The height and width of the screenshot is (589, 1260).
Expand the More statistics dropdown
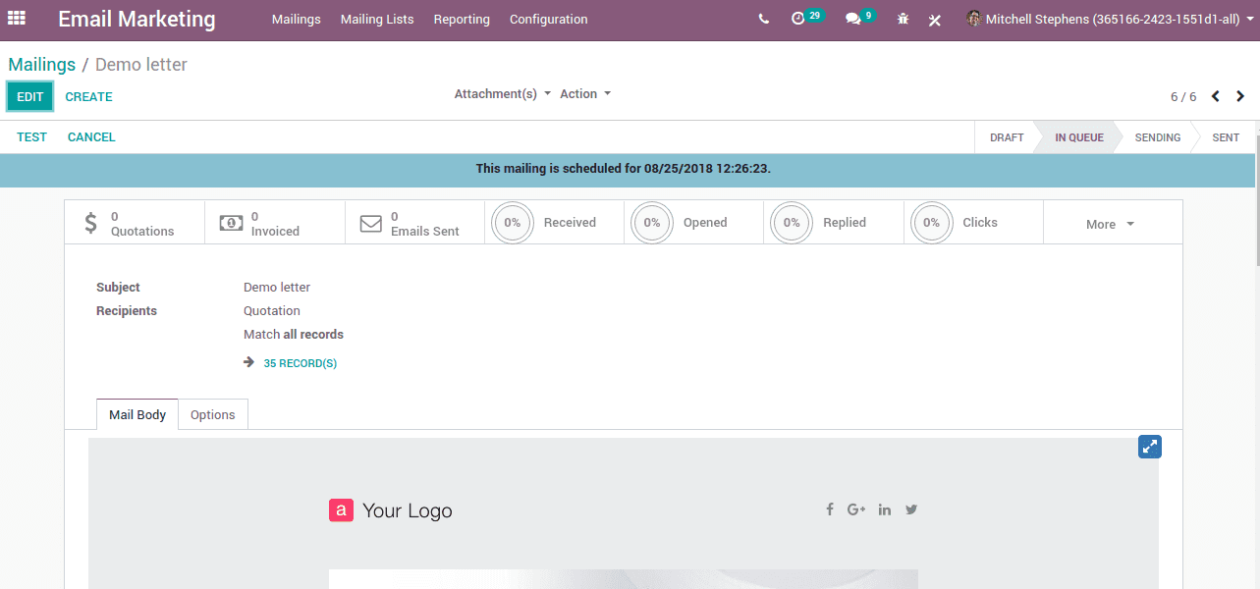point(1109,224)
